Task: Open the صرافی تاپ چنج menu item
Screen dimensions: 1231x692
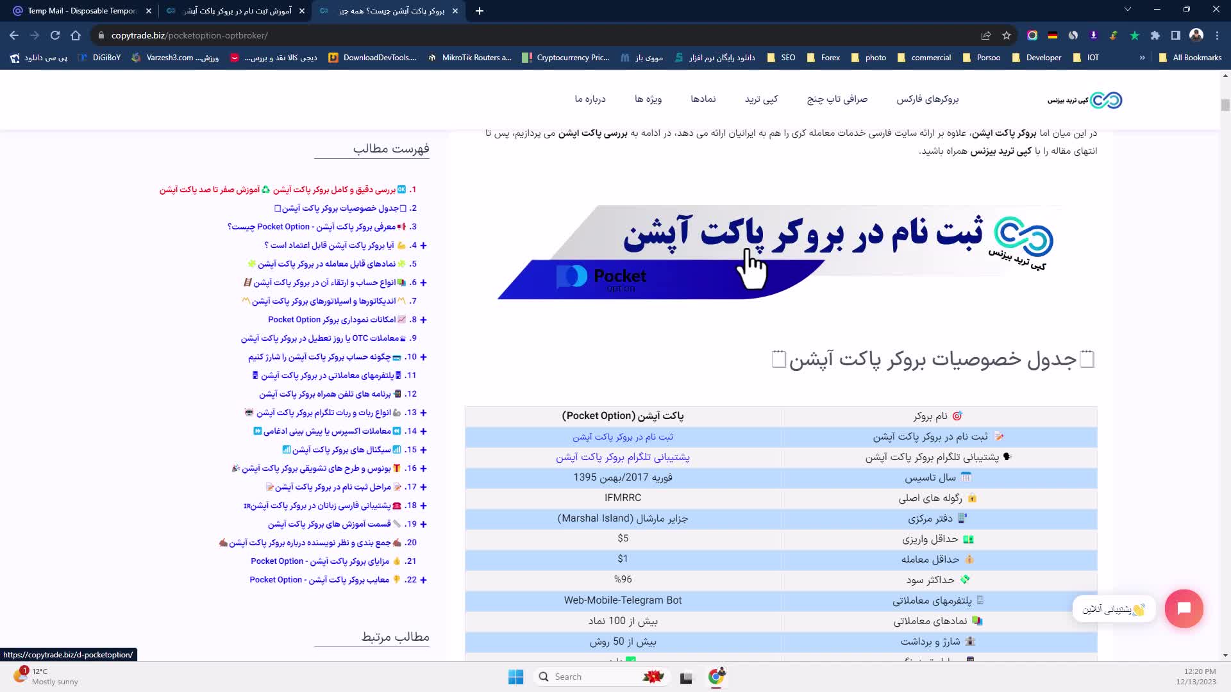Action: click(x=837, y=99)
